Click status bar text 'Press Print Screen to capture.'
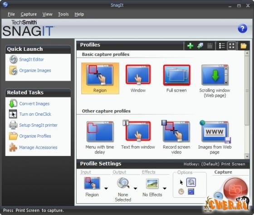This screenshot has height=215, width=254. 34,210
